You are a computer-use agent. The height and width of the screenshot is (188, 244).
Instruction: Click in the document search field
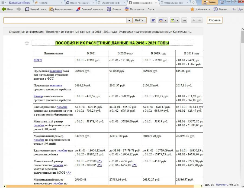(65, 20)
